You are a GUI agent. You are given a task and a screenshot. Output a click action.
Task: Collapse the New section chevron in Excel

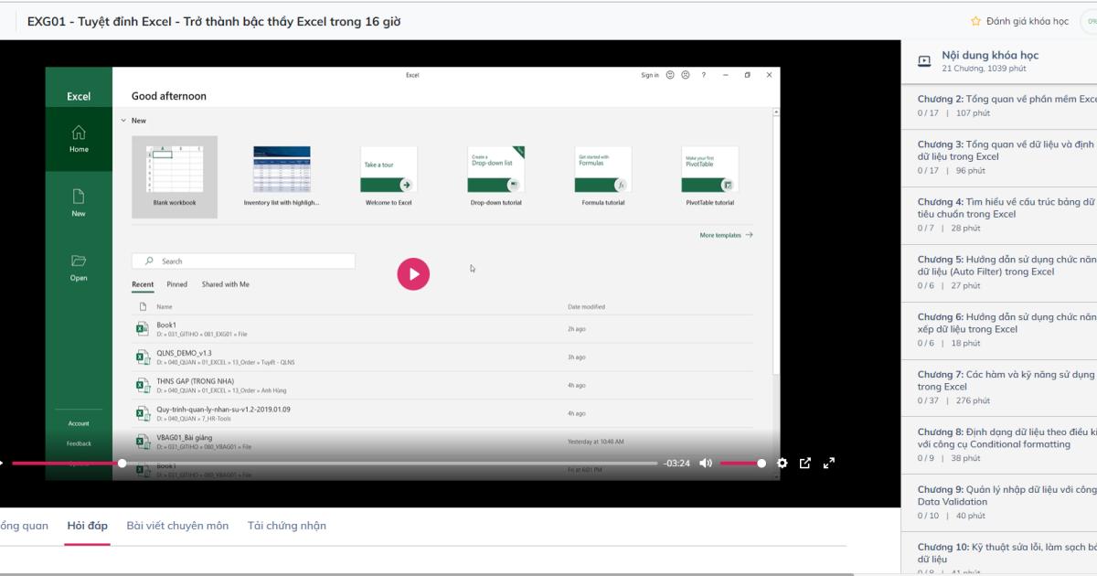coord(123,121)
